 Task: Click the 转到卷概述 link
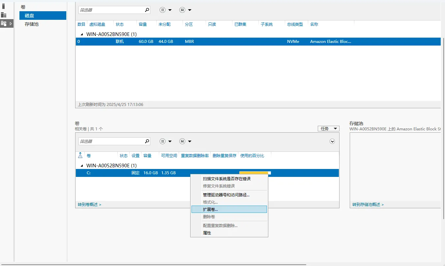point(89,205)
